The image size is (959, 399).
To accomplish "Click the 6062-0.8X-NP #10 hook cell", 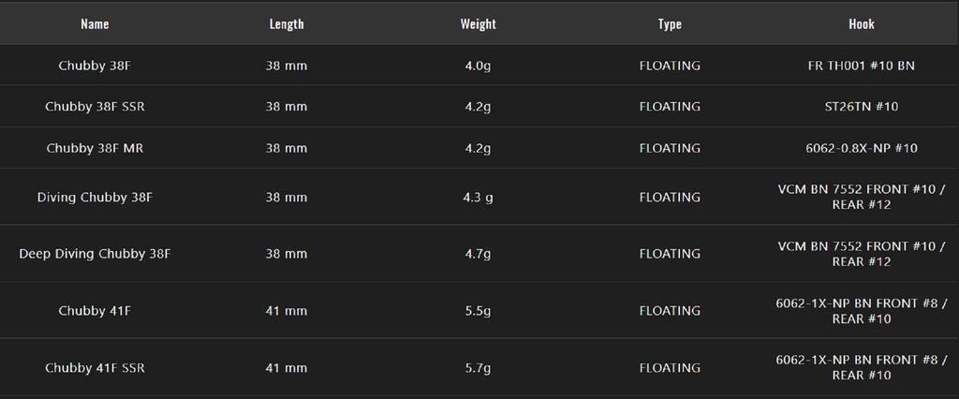I will click(861, 148).
